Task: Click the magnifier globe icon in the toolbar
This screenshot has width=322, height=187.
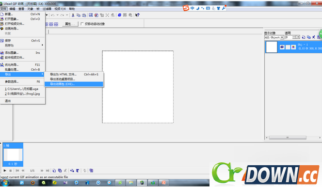Action: [130, 15]
